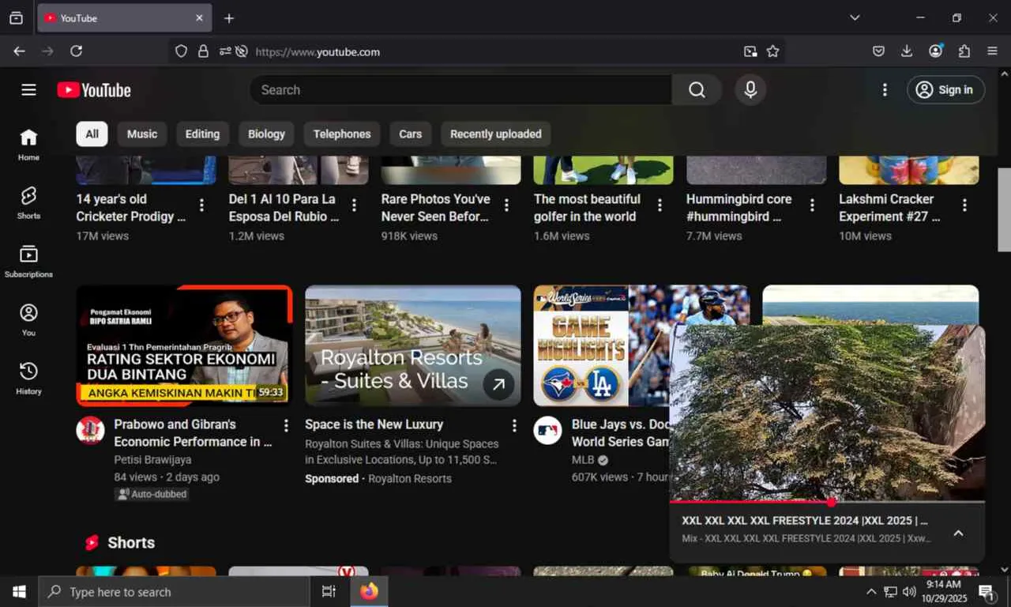The image size is (1011, 607).
Task: Click the tracking protection shield icon
Action: [181, 51]
